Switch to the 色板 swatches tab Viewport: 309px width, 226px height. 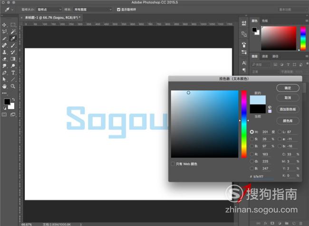265,21
